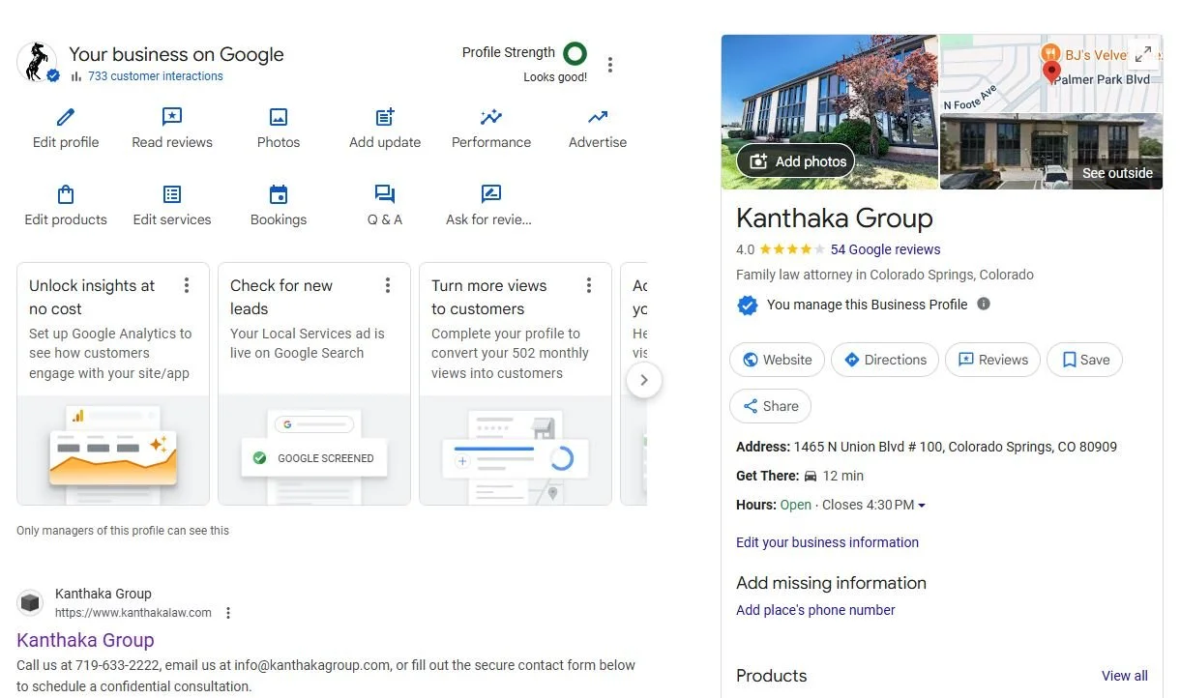1180x698 pixels.
Task: Click the Family law attorney in Colorado Springs text
Action: tap(885, 275)
